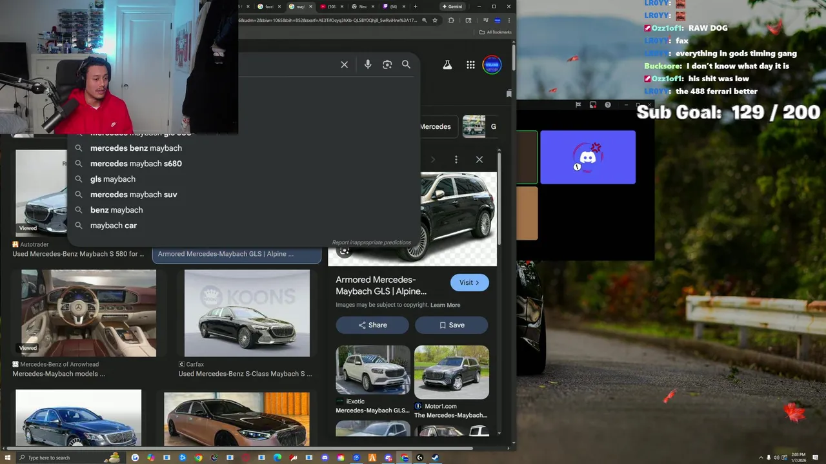
Task: Open Discord from the taskbar
Action: [325, 458]
